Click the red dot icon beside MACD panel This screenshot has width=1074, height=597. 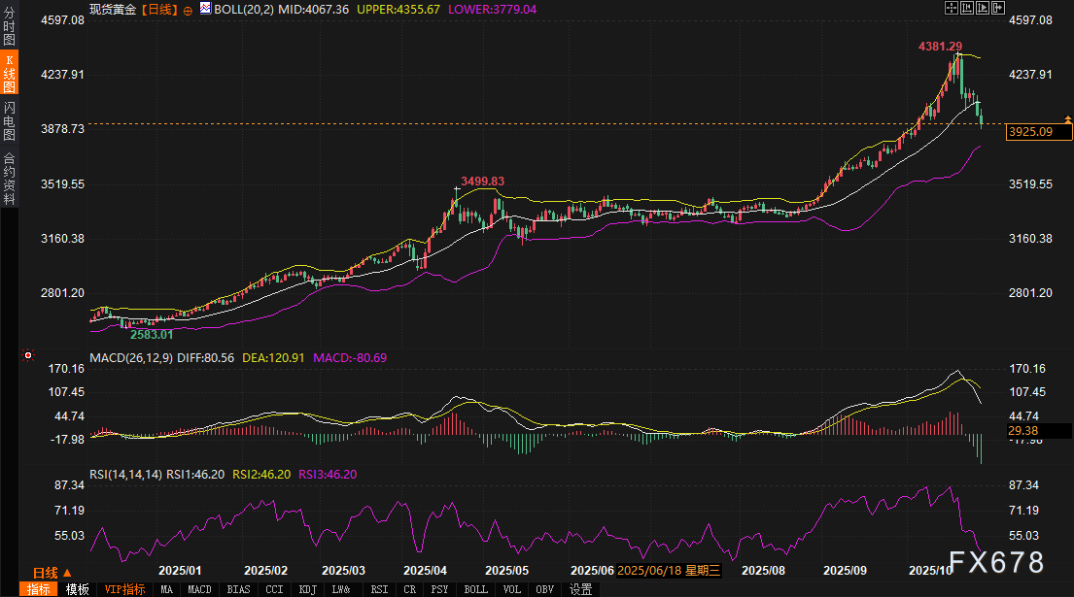click(x=28, y=356)
